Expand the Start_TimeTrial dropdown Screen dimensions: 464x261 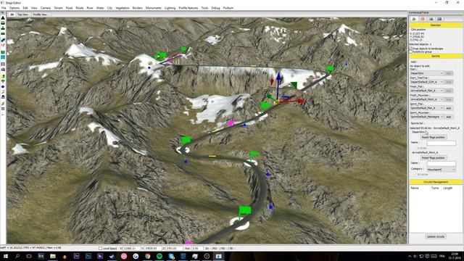point(426,82)
